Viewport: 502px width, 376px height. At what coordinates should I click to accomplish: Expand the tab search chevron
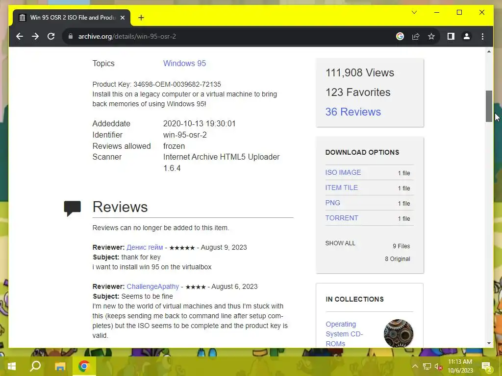pyautogui.click(x=414, y=12)
